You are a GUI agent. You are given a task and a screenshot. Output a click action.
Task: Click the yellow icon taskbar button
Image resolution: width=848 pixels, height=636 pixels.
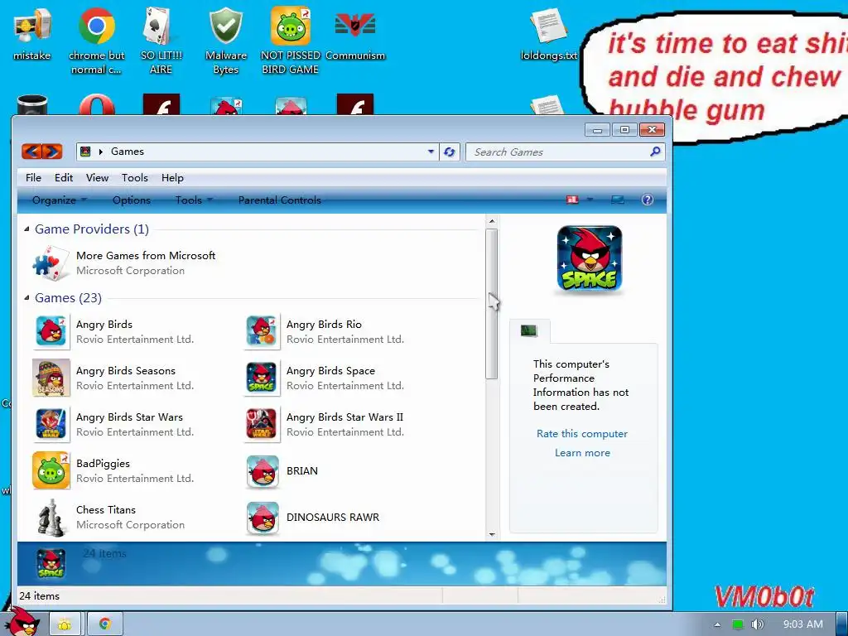coord(65,624)
